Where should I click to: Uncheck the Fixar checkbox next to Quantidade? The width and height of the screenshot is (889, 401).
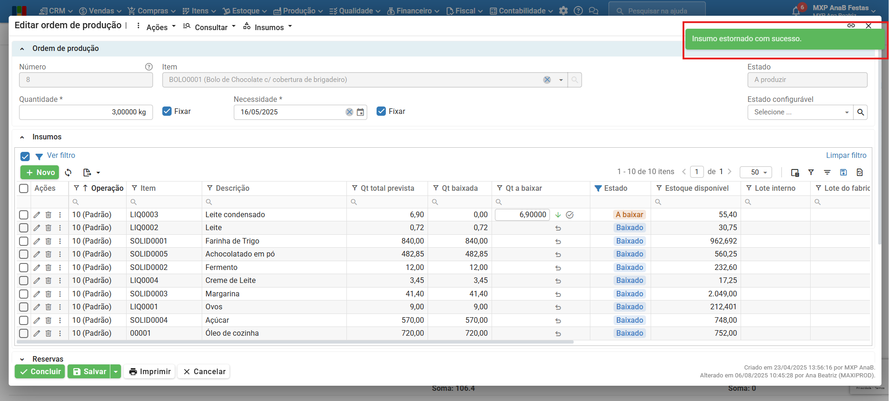(x=167, y=112)
